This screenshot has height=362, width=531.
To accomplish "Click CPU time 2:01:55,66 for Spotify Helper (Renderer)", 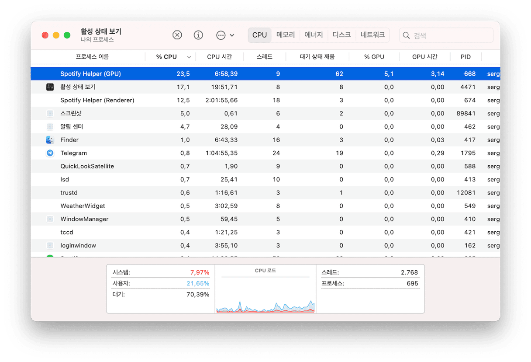I will click(x=222, y=100).
